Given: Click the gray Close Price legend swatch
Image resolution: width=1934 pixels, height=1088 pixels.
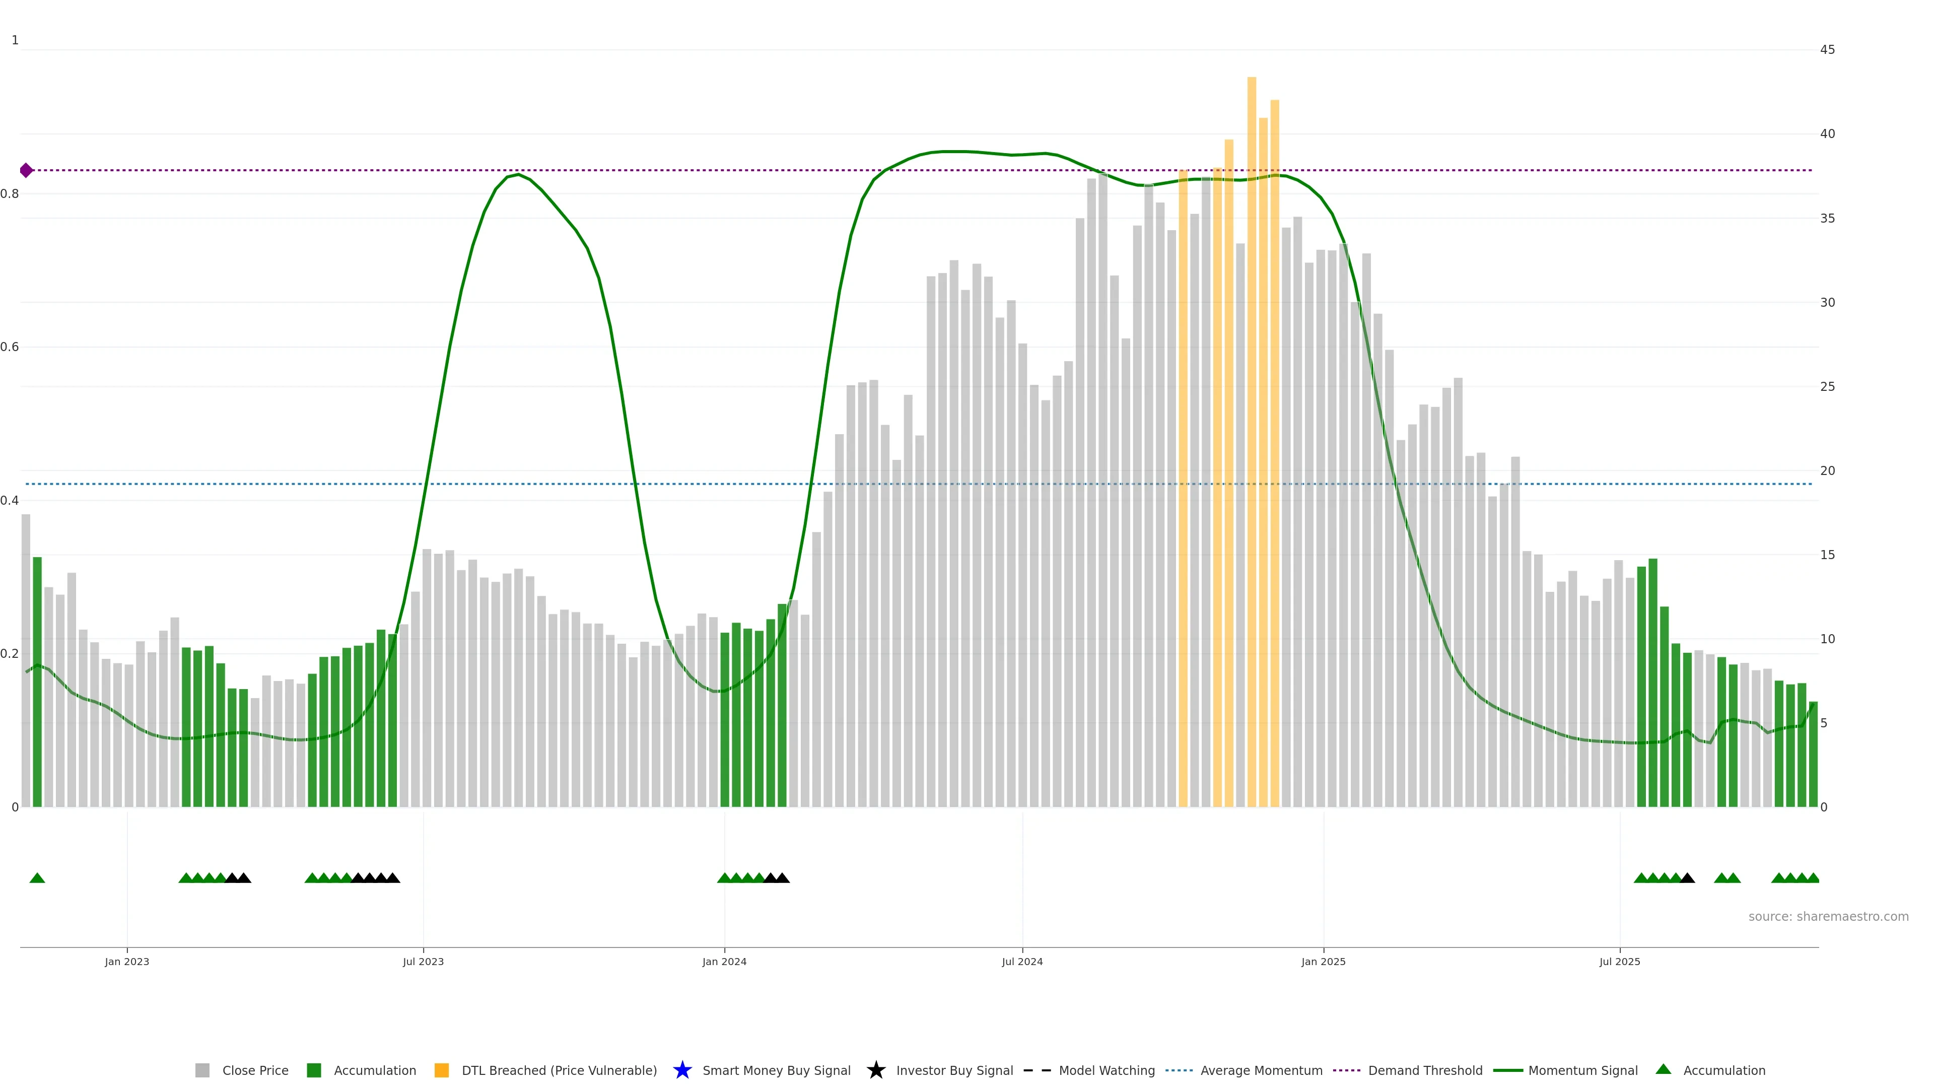Looking at the screenshot, I should coord(202,1070).
